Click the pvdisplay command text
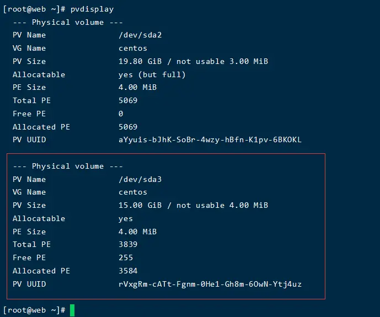Screen dimensions: 380x317 92,9
